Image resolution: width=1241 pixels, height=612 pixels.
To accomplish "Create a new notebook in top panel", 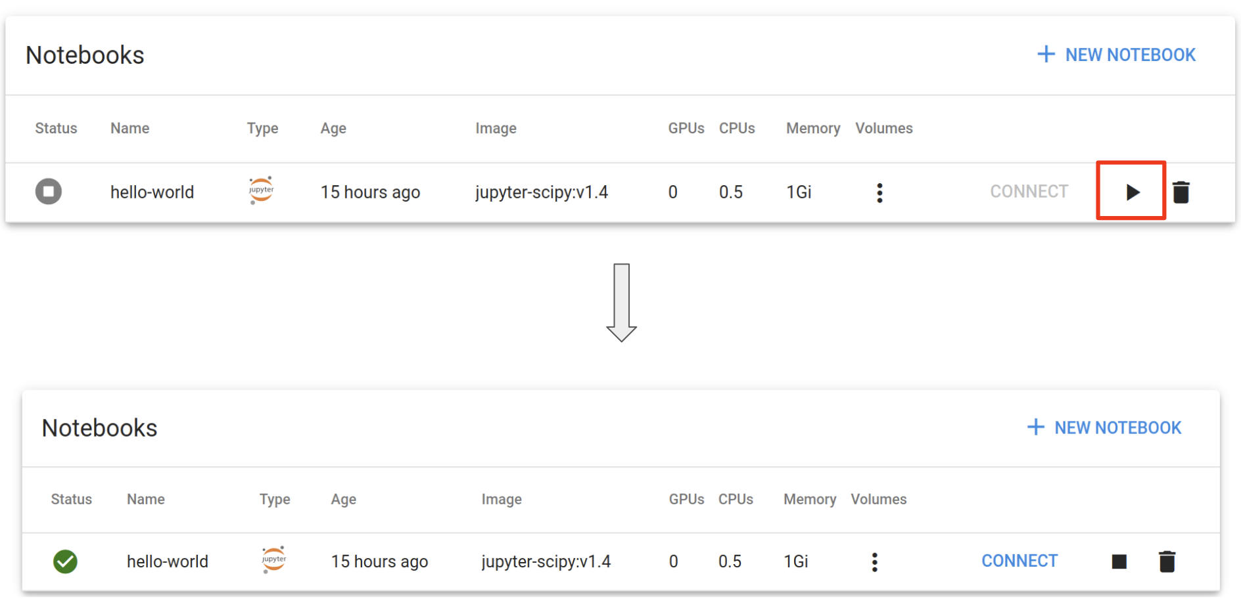I will pyautogui.click(x=1116, y=55).
